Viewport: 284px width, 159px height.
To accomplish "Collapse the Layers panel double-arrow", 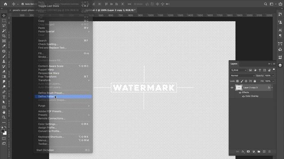I will pos(269,64).
